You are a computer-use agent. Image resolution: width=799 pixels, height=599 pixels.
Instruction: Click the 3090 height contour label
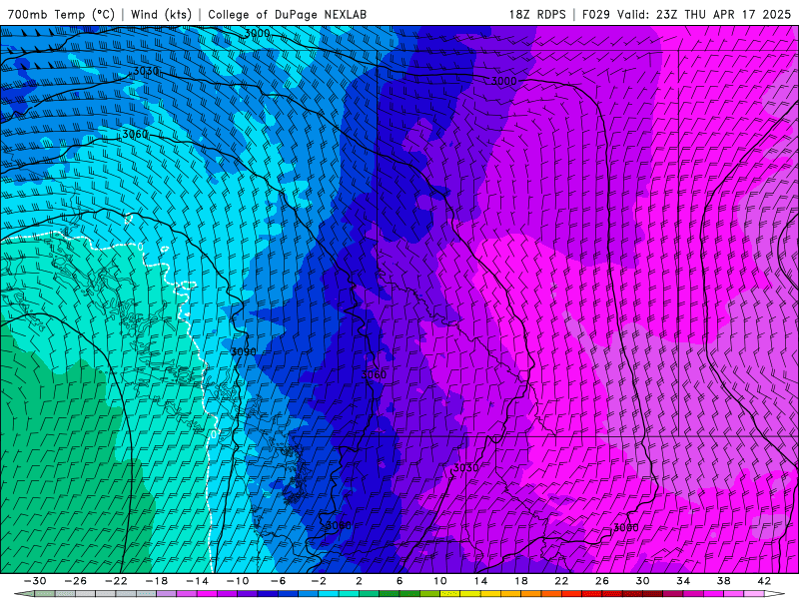point(244,352)
